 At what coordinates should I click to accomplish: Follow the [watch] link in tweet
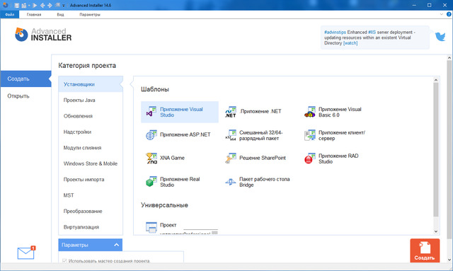point(350,43)
